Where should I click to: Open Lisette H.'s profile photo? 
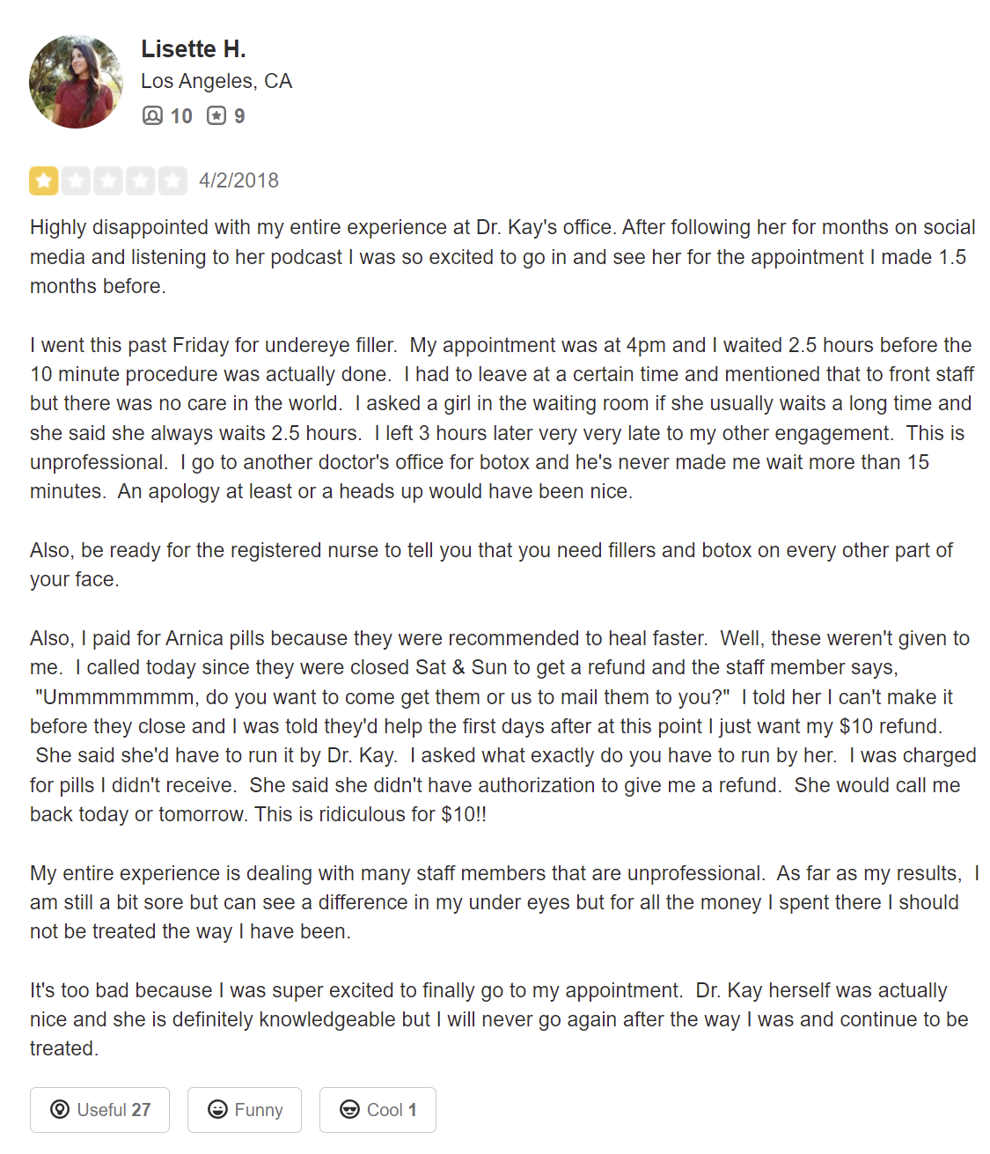pyautogui.click(x=76, y=82)
